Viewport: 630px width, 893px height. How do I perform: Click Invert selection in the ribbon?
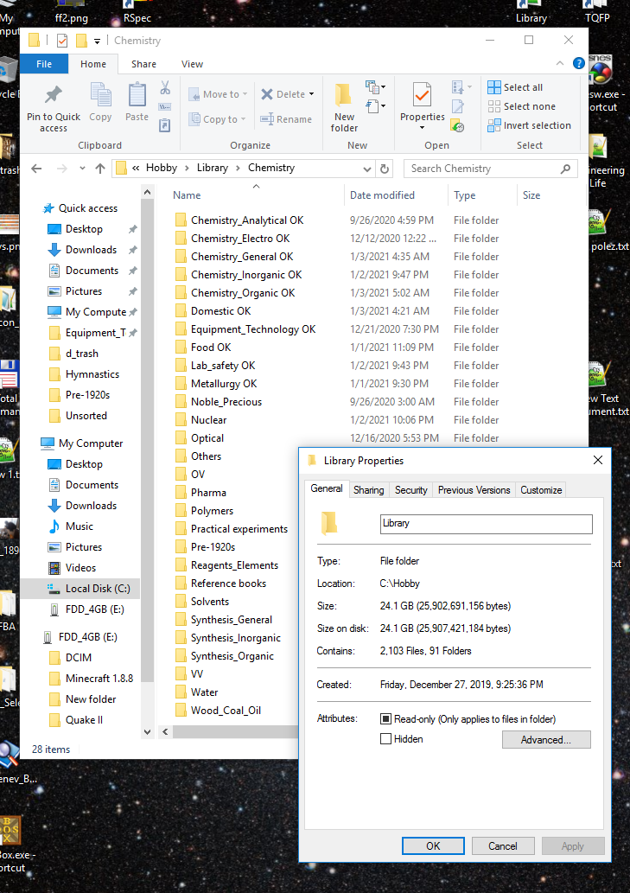pyautogui.click(x=529, y=125)
